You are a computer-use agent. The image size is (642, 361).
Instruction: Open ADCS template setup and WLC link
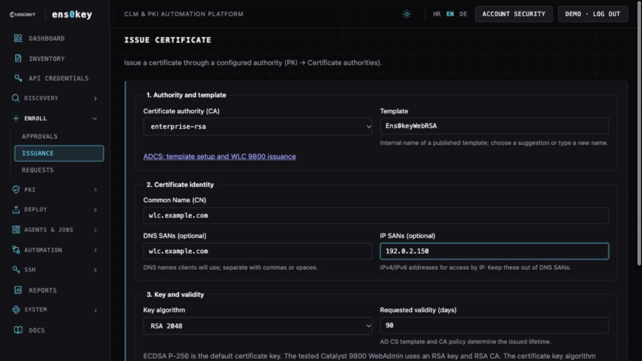coord(220,156)
